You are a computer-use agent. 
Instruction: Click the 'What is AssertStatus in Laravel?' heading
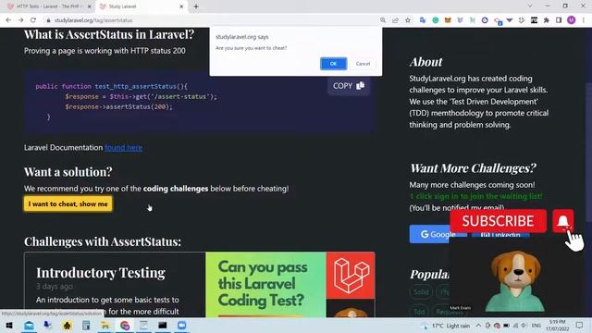(x=109, y=34)
